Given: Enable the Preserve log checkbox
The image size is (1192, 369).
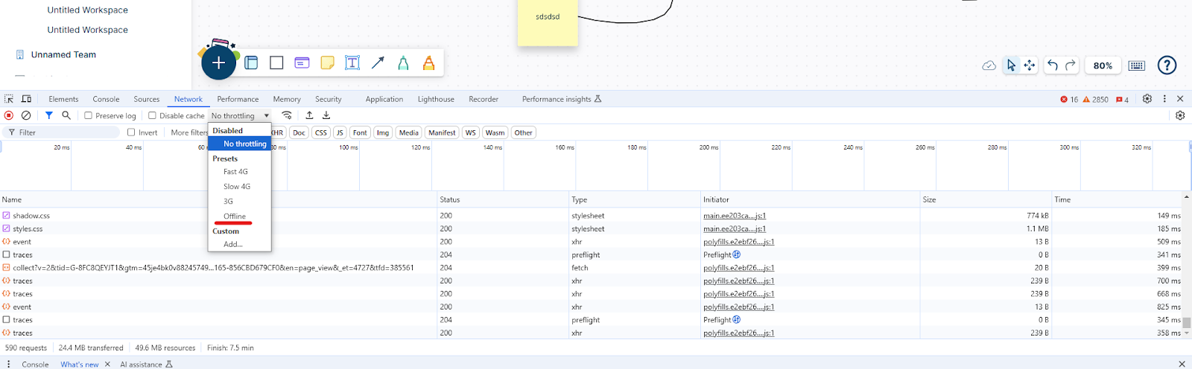Looking at the screenshot, I should (x=89, y=116).
